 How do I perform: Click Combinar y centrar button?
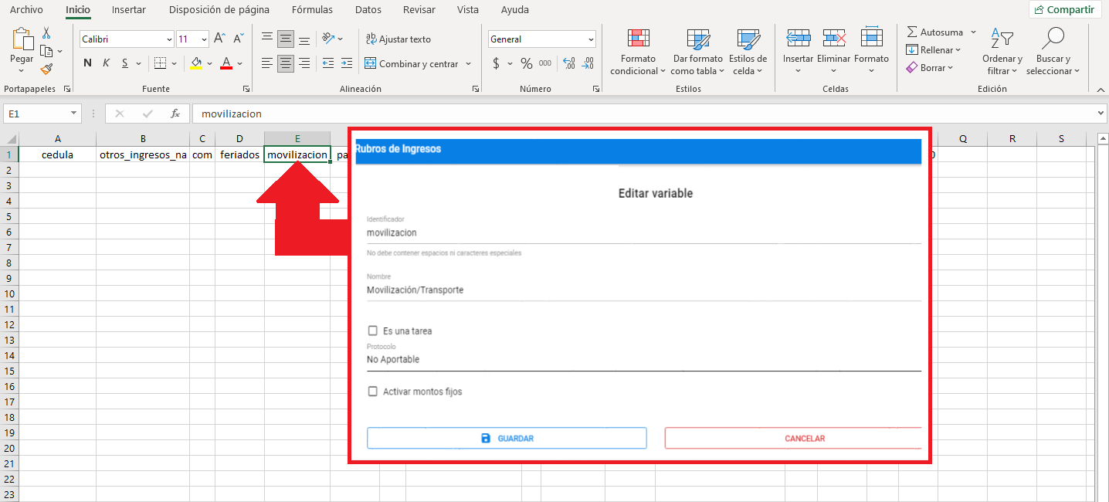(412, 64)
